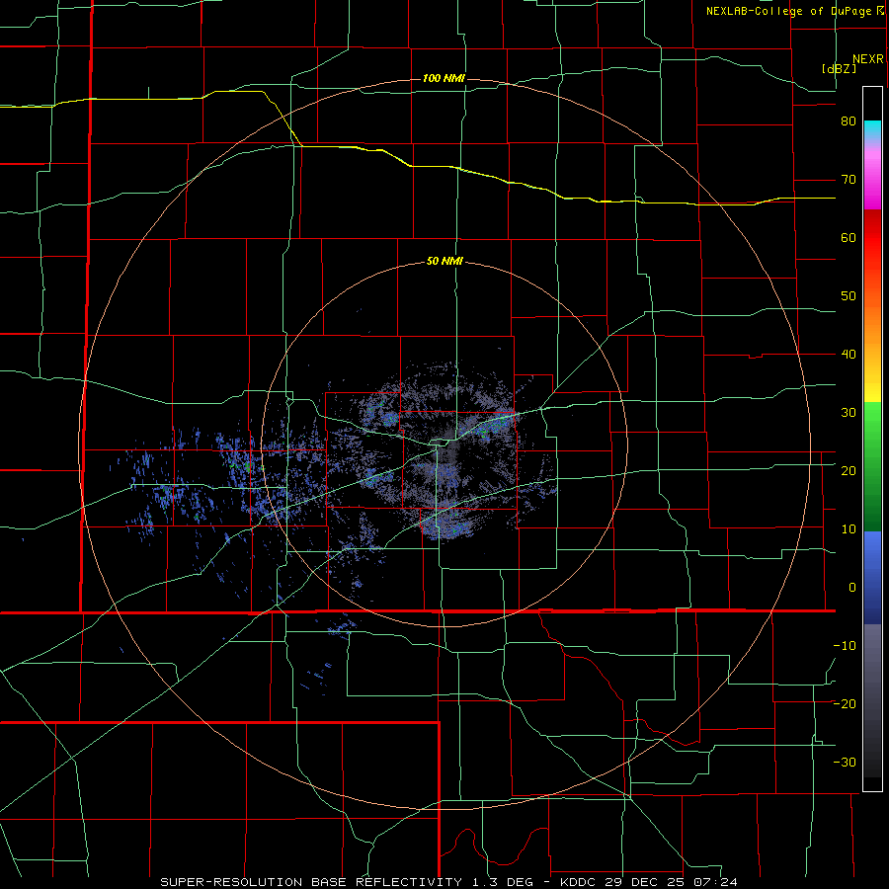
Task: Click the 40 value on the dBZ scale
Action: tap(849, 355)
